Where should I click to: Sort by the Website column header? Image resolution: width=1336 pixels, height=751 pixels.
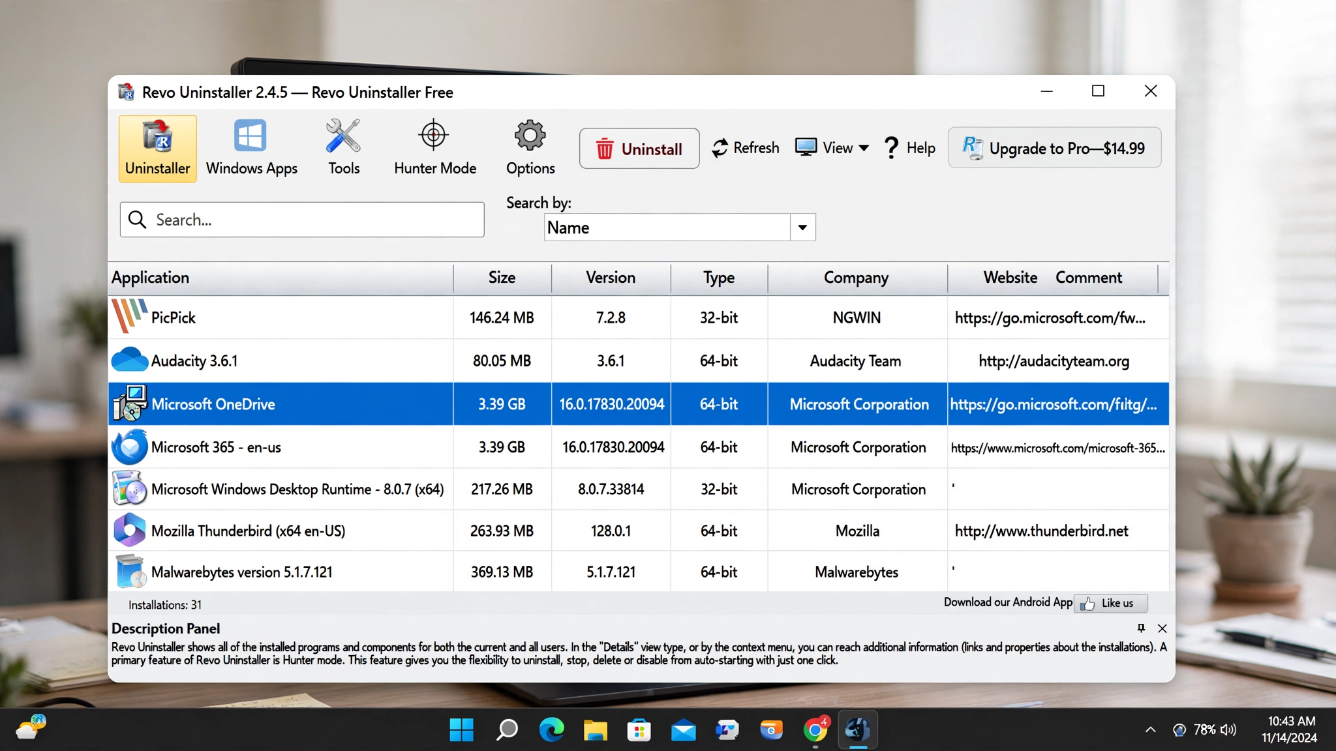coord(1010,278)
